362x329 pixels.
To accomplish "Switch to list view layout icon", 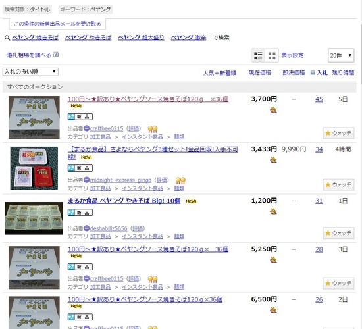I will 258,55.
